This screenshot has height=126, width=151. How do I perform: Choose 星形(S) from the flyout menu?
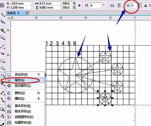[x=19, y=80]
